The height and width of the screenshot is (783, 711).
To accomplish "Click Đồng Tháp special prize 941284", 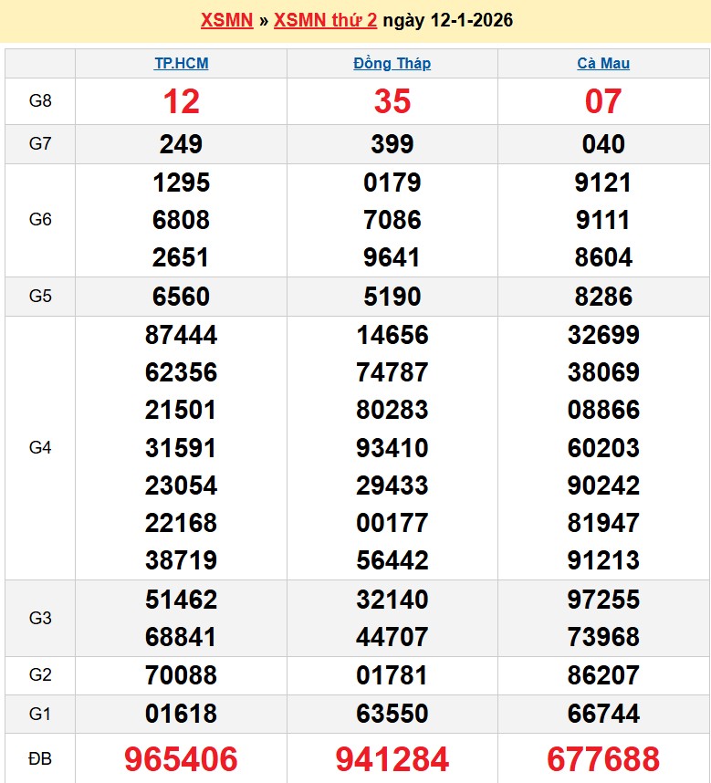I will pyautogui.click(x=392, y=758).
